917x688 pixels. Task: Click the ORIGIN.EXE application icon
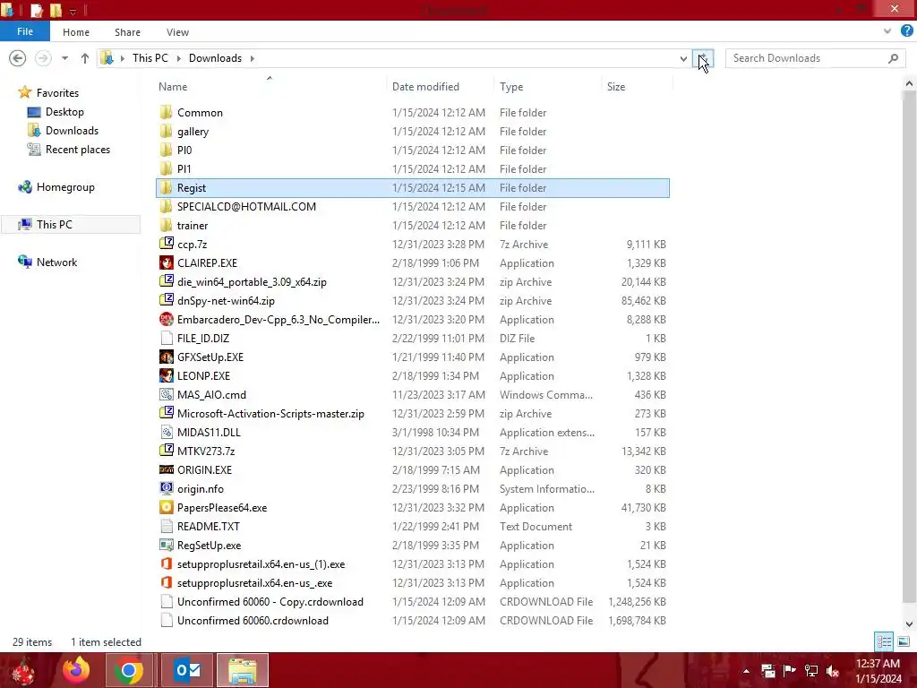[167, 469]
